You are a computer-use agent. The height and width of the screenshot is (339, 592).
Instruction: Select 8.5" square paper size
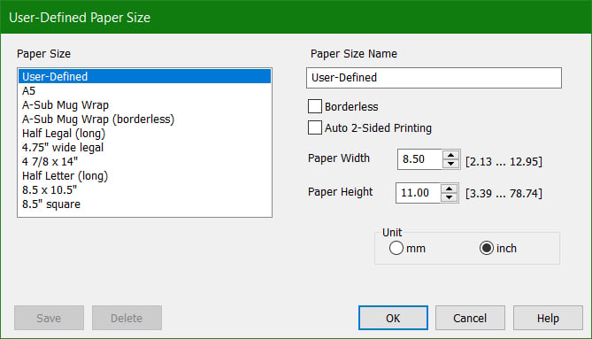click(x=144, y=204)
